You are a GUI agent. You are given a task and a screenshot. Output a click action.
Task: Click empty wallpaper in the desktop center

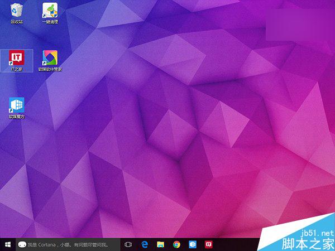[x=167, y=123]
